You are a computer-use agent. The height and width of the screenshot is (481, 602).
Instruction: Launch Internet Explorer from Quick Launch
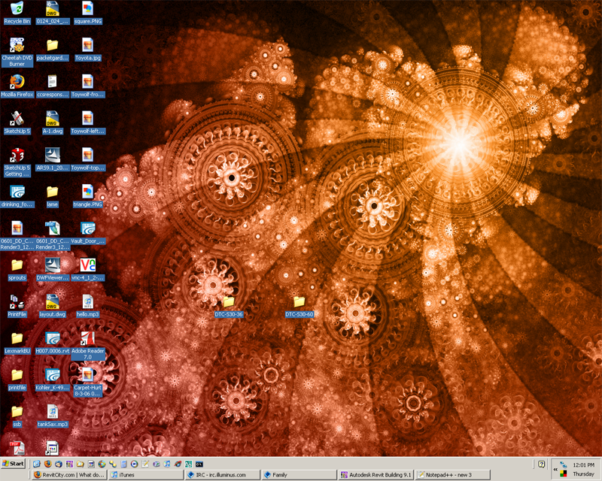coord(36,464)
